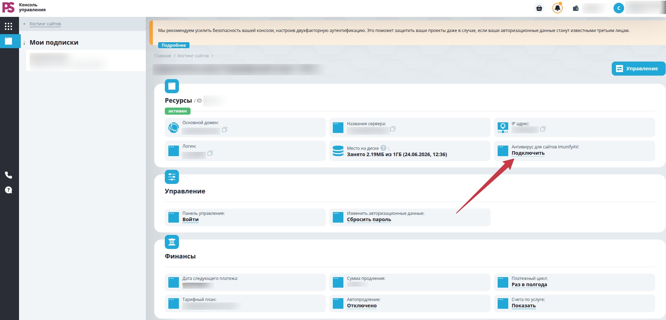This screenshot has width=666, height=320.
Task: Click Сбросить пароль link
Action: (369, 219)
